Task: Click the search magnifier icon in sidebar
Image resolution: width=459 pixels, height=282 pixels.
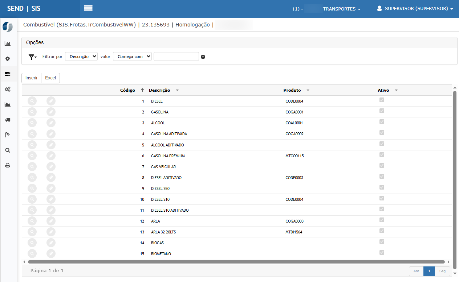Action: [x=8, y=150]
